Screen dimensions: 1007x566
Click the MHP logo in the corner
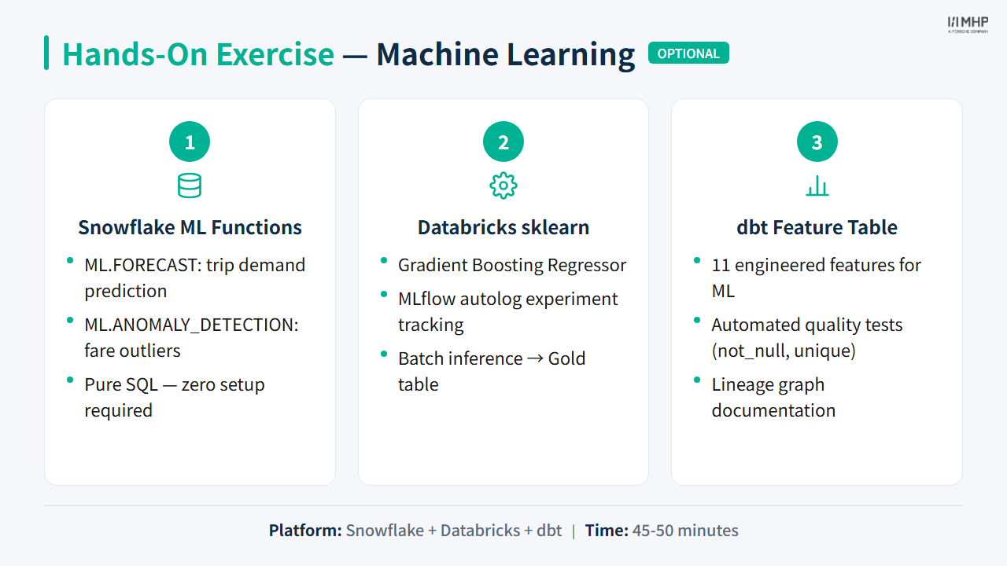(968, 24)
